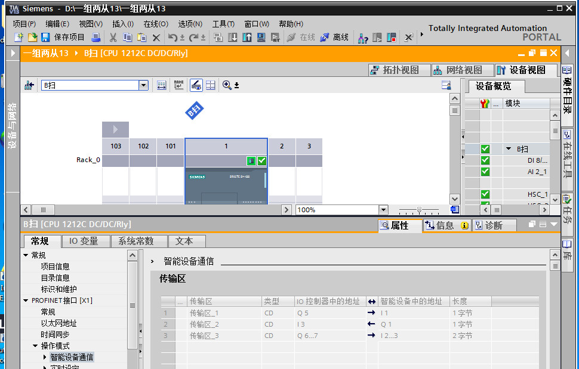Adjust the zoom slider in device view
The width and height of the screenshot is (579, 369).
pyautogui.click(x=419, y=210)
